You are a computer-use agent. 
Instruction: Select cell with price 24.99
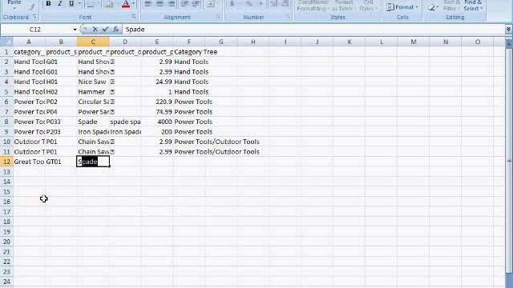[x=157, y=82]
